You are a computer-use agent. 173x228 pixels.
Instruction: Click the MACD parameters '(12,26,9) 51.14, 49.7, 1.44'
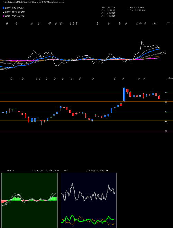point(45,171)
